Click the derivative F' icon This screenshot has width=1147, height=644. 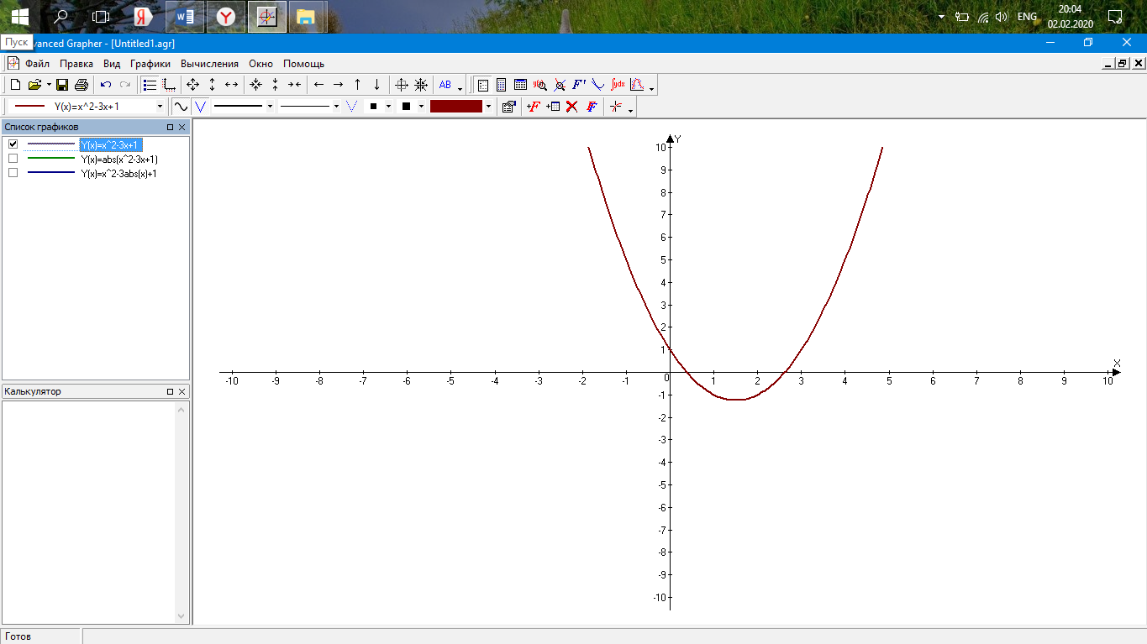[x=579, y=85]
